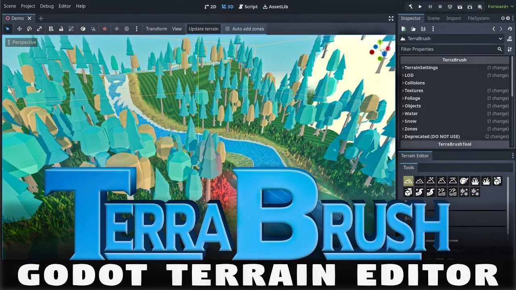
Task: Select the terrain raise tool
Action: coord(408,181)
